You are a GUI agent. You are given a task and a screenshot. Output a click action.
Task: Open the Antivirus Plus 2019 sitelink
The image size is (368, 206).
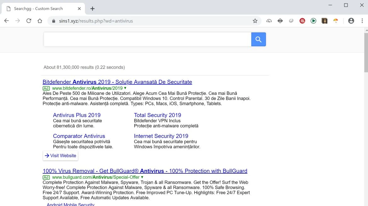[77, 115]
